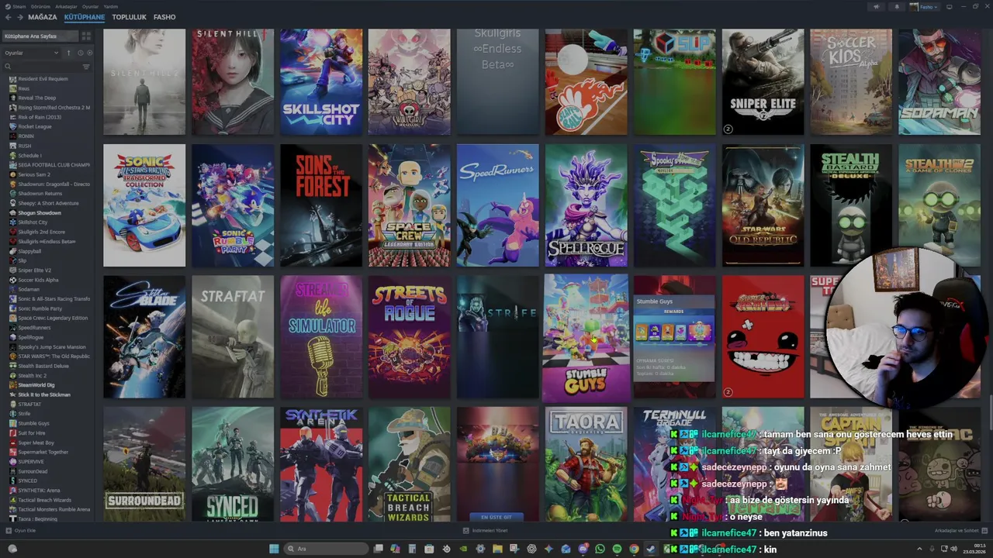
Task: Click the Windows taskbar search box
Action: 324,549
